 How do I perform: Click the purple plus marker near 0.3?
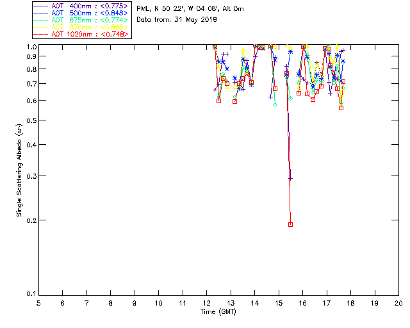coord(290,179)
